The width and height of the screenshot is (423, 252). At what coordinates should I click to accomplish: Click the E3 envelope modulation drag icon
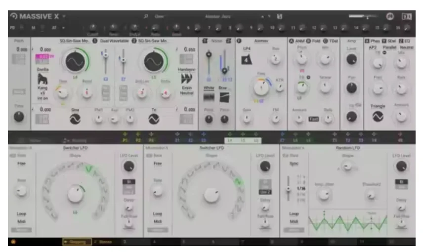point(204,134)
